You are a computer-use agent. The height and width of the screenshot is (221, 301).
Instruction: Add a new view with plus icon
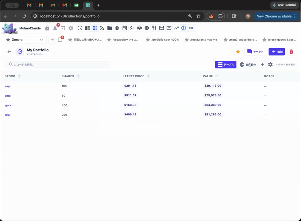pos(262,64)
